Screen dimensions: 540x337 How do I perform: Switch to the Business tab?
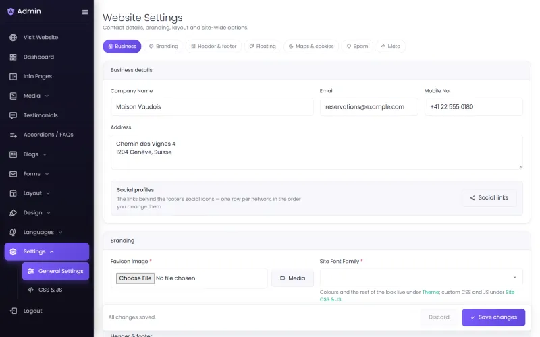[x=122, y=47]
